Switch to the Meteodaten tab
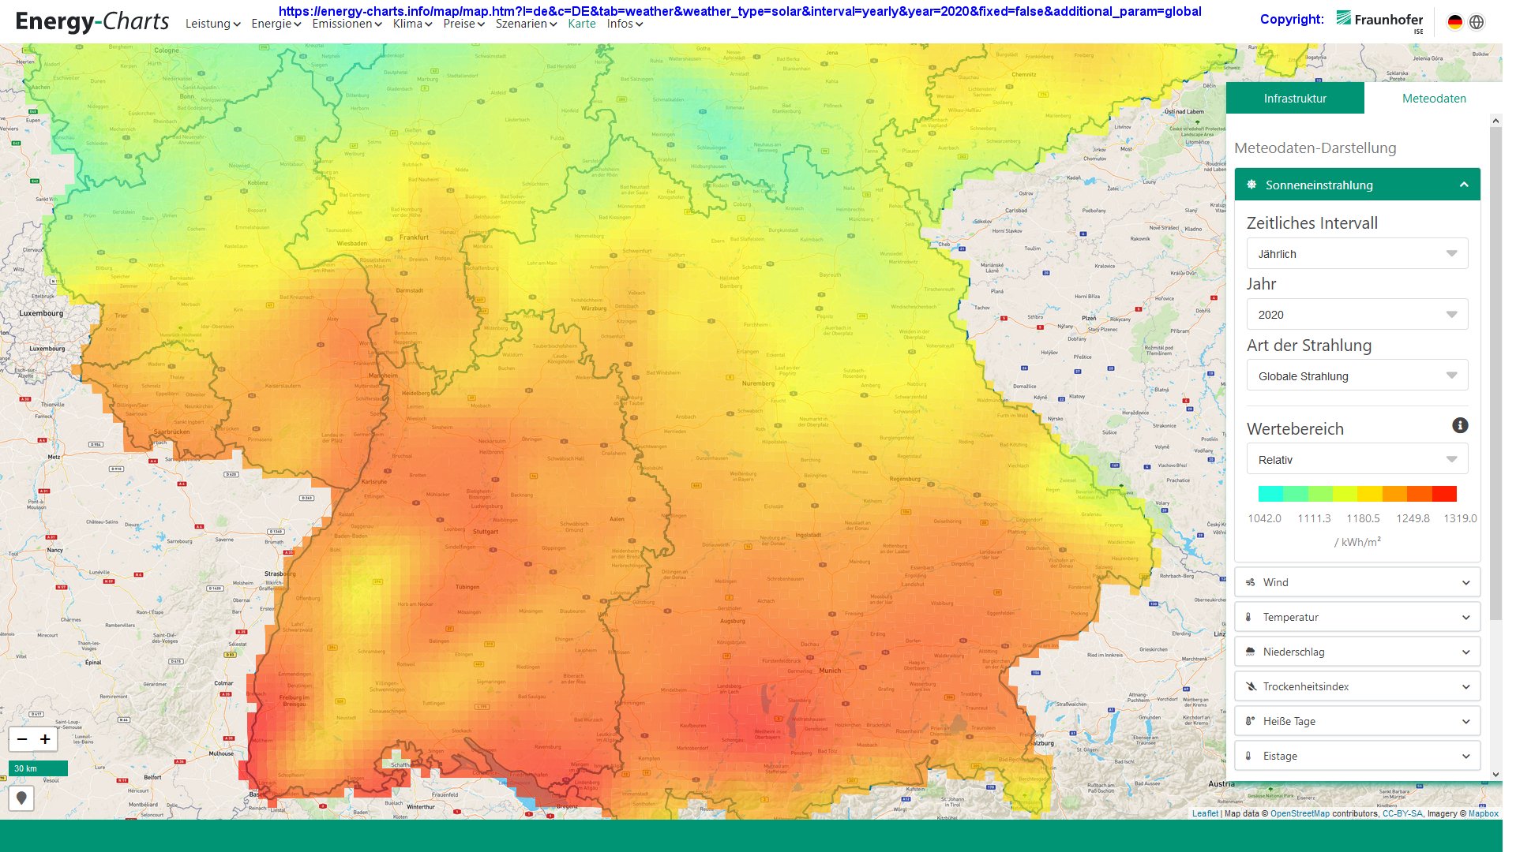Viewport: 1516px width, 852px height. pyautogui.click(x=1434, y=98)
